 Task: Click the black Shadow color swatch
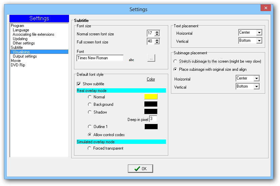click(151, 111)
